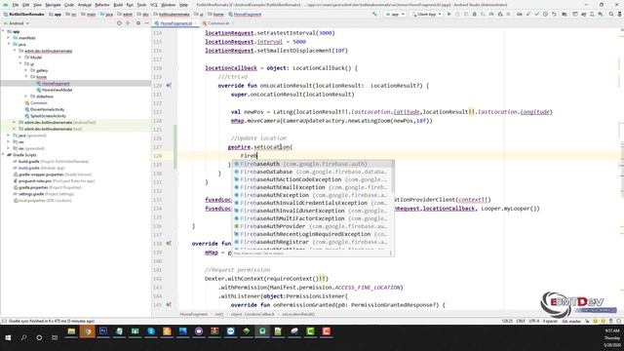Click the SDK Manager icon in toolbar
The height and width of the screenshot is (351, 624).
tap(601, 14)
